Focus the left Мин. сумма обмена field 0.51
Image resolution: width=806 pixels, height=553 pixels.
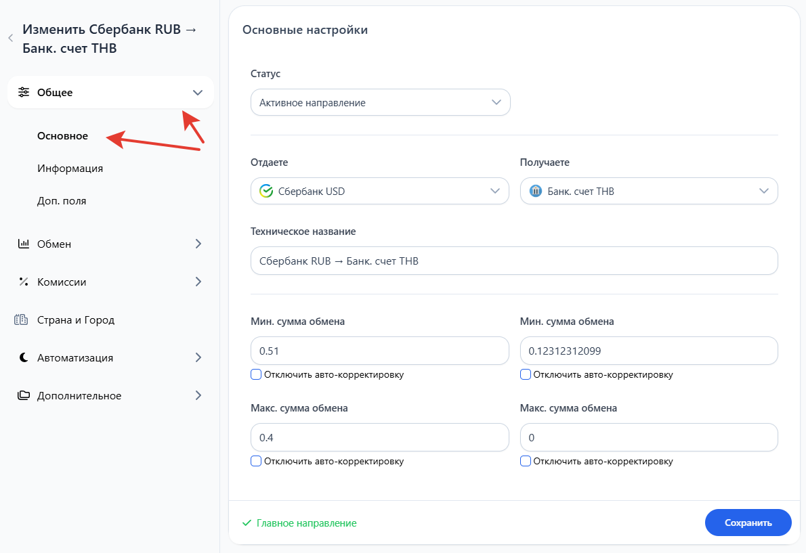click(380, 351)
